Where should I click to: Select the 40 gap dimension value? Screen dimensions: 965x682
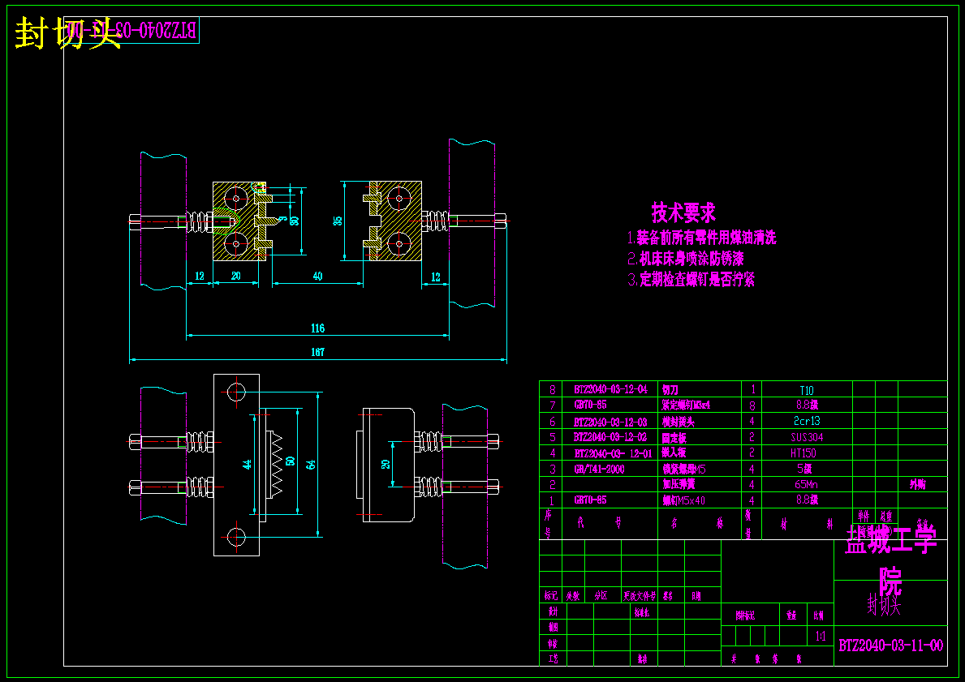[317, 277]
